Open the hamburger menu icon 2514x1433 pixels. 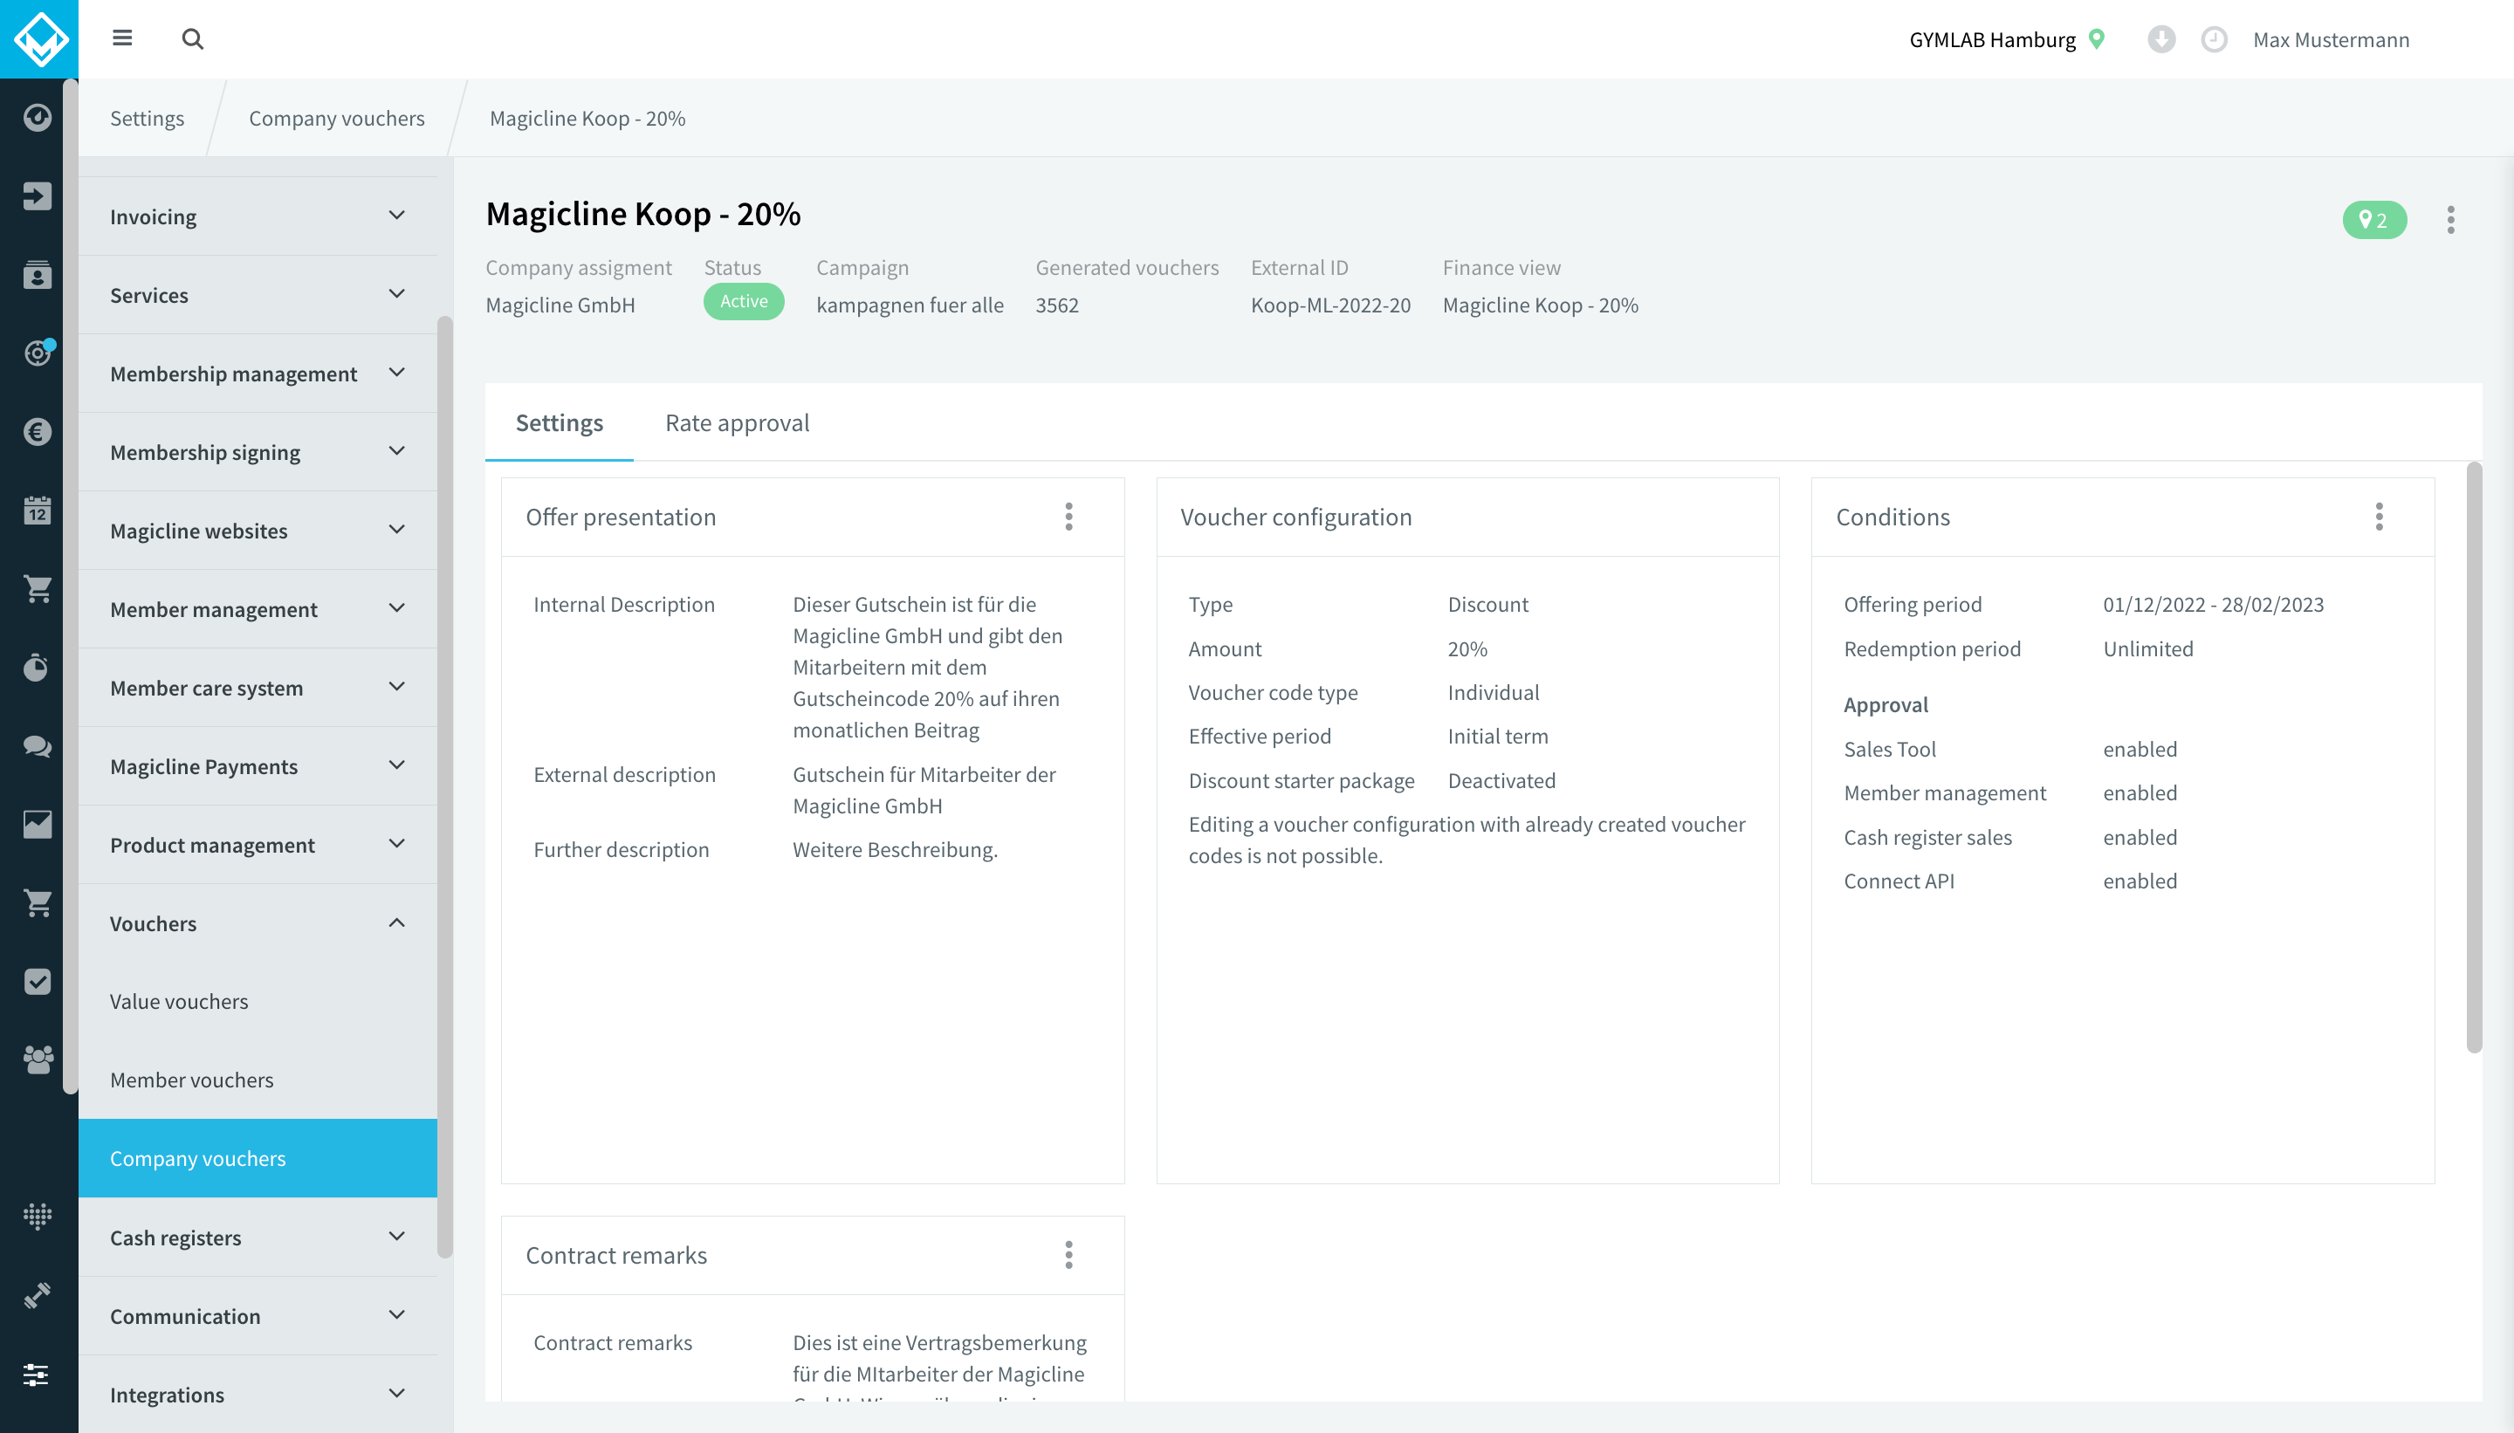(122, 38)
